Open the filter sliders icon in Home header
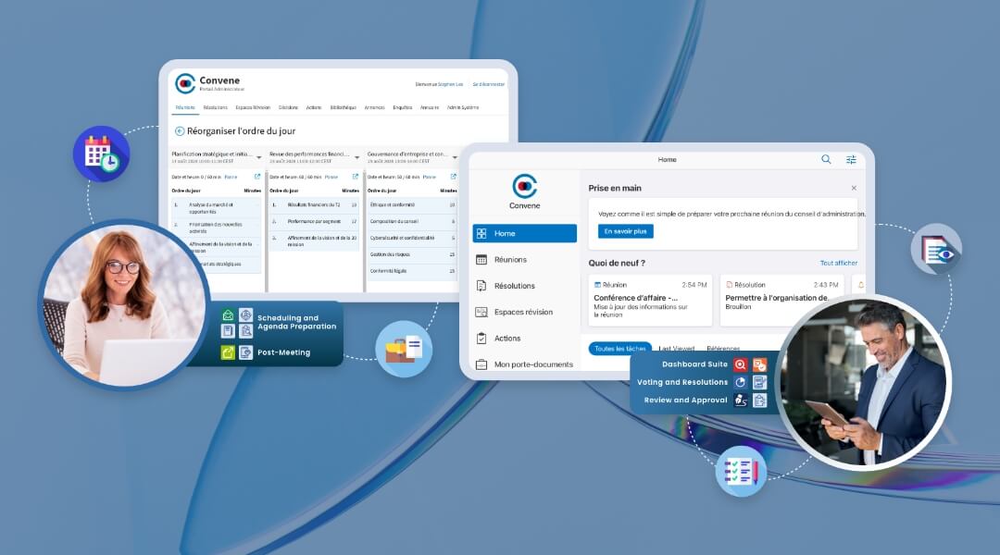The image size is (1000, 555). point(851,160)
